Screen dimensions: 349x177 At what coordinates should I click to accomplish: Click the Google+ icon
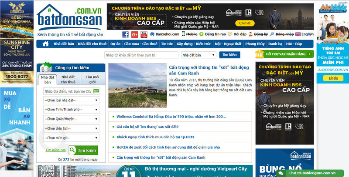[x=134, y=34]
